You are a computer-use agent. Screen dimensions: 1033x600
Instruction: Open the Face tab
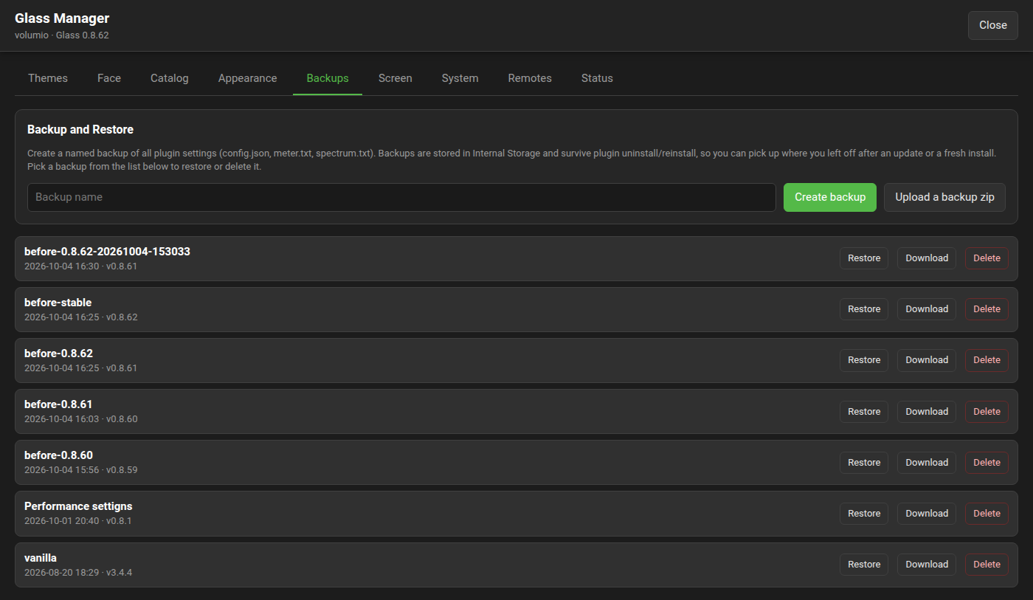click(109, 78)
